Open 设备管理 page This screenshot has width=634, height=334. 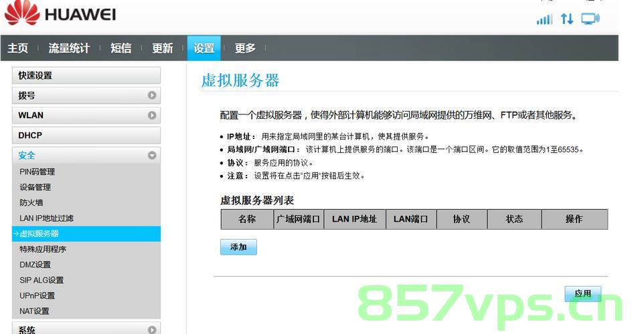(35, 187)
